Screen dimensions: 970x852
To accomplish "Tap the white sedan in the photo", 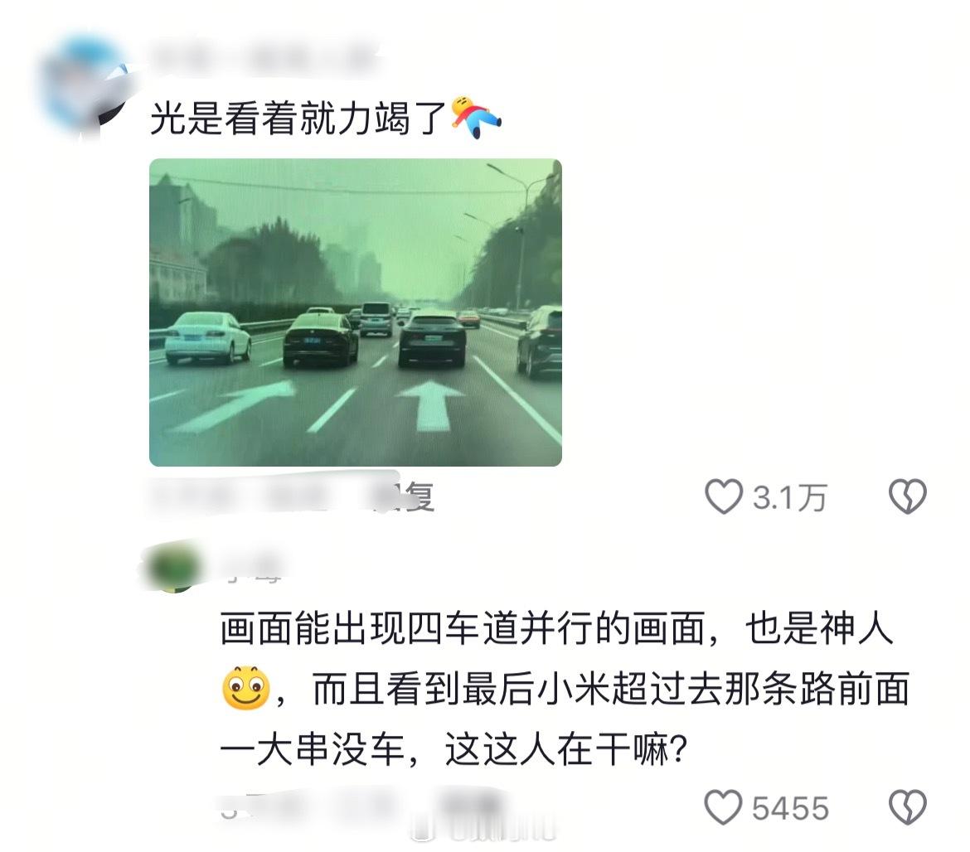I will pos(207,337).
